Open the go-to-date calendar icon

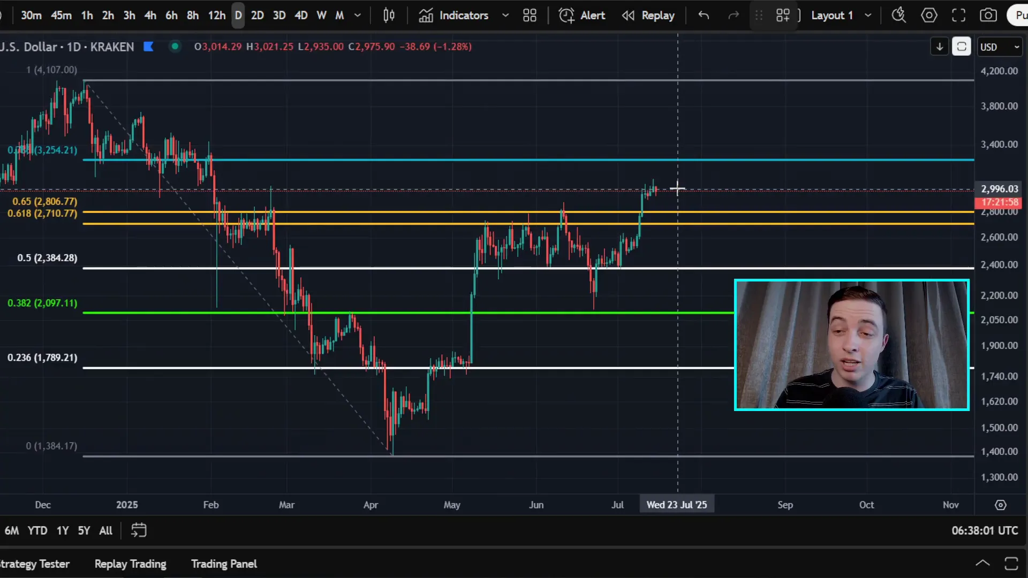[x=139, y=530]
